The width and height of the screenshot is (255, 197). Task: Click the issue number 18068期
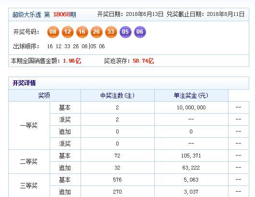[65, 14]
